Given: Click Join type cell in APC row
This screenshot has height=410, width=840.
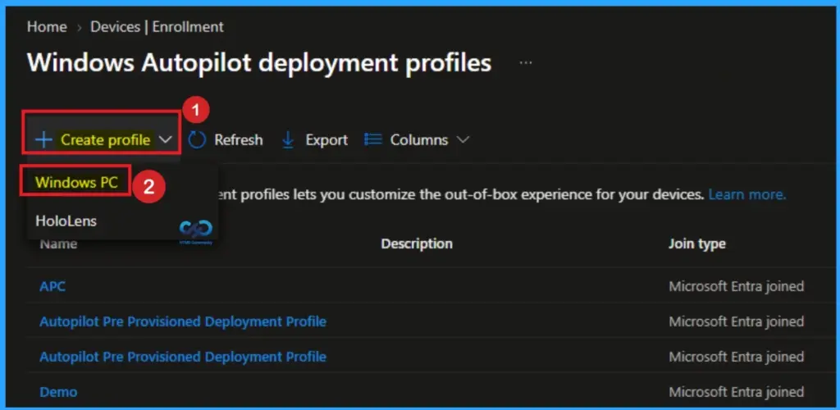Looking at the screenshot, I should [736, 286].
